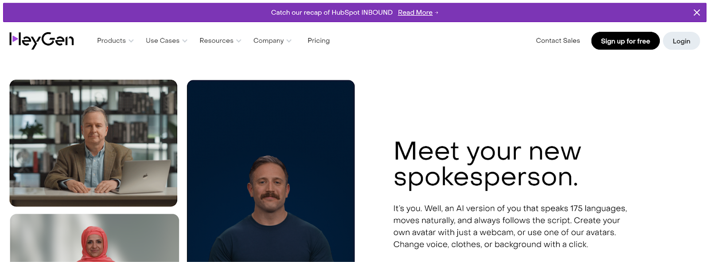This screenshot has width=709, height=262.
Task: Open the Use Cases menu
Action: pyautogui.click(x=163, y=41)
